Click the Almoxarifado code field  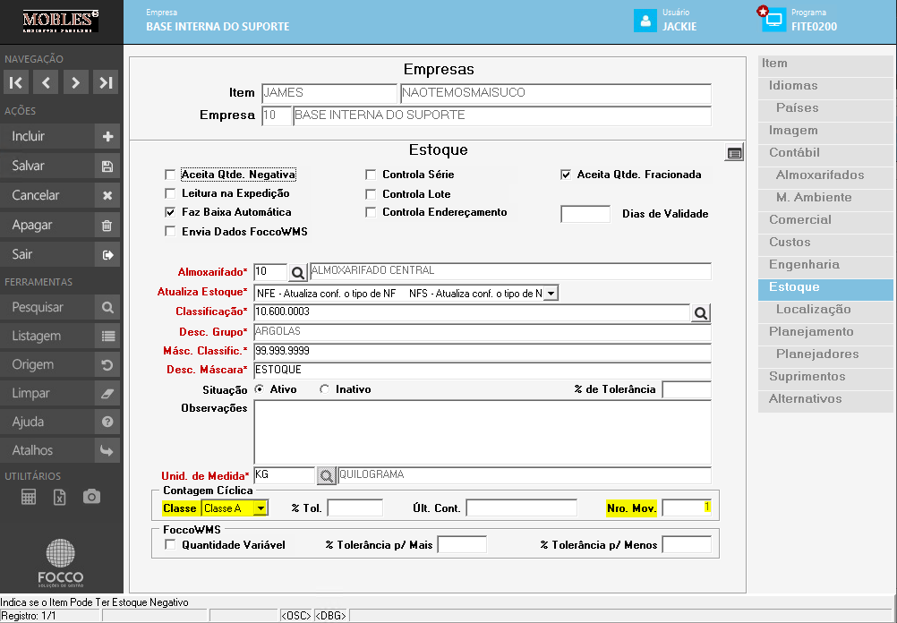[270, 272]
